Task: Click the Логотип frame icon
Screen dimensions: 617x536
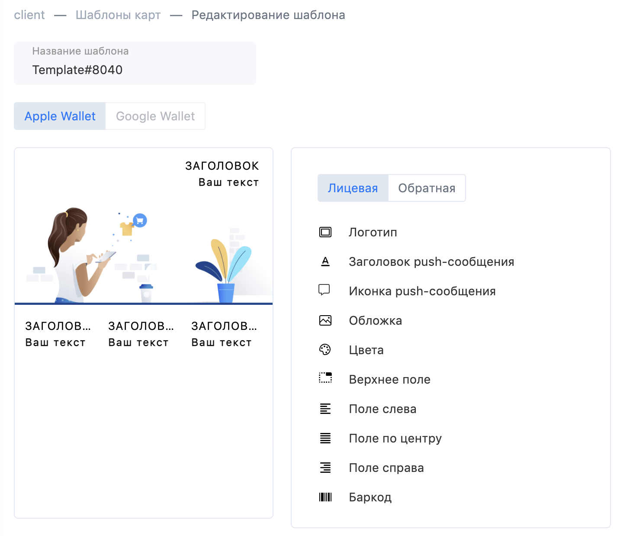Action: 325,232
